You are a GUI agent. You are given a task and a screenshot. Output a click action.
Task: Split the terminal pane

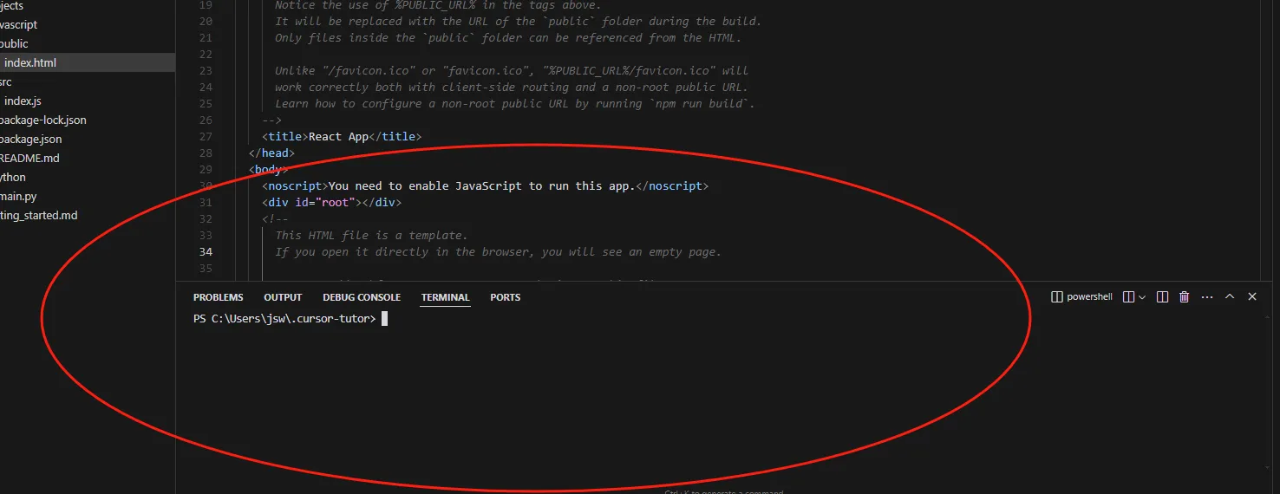point(1163,296)
